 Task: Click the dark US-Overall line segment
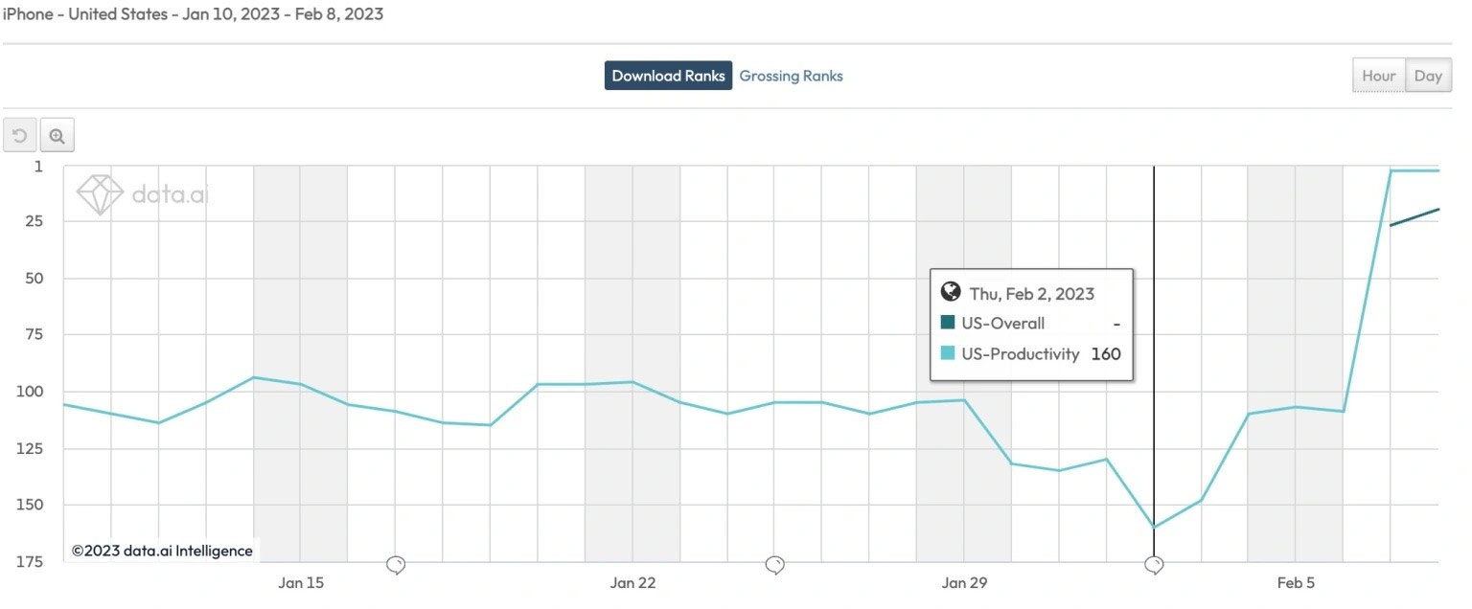pos(1414,217)
